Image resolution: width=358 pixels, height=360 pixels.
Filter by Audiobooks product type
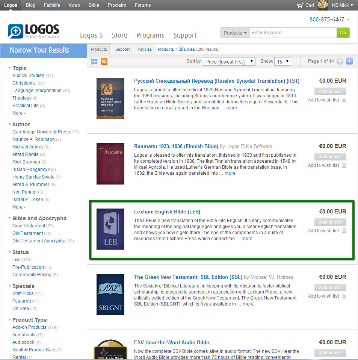(24, 335)
